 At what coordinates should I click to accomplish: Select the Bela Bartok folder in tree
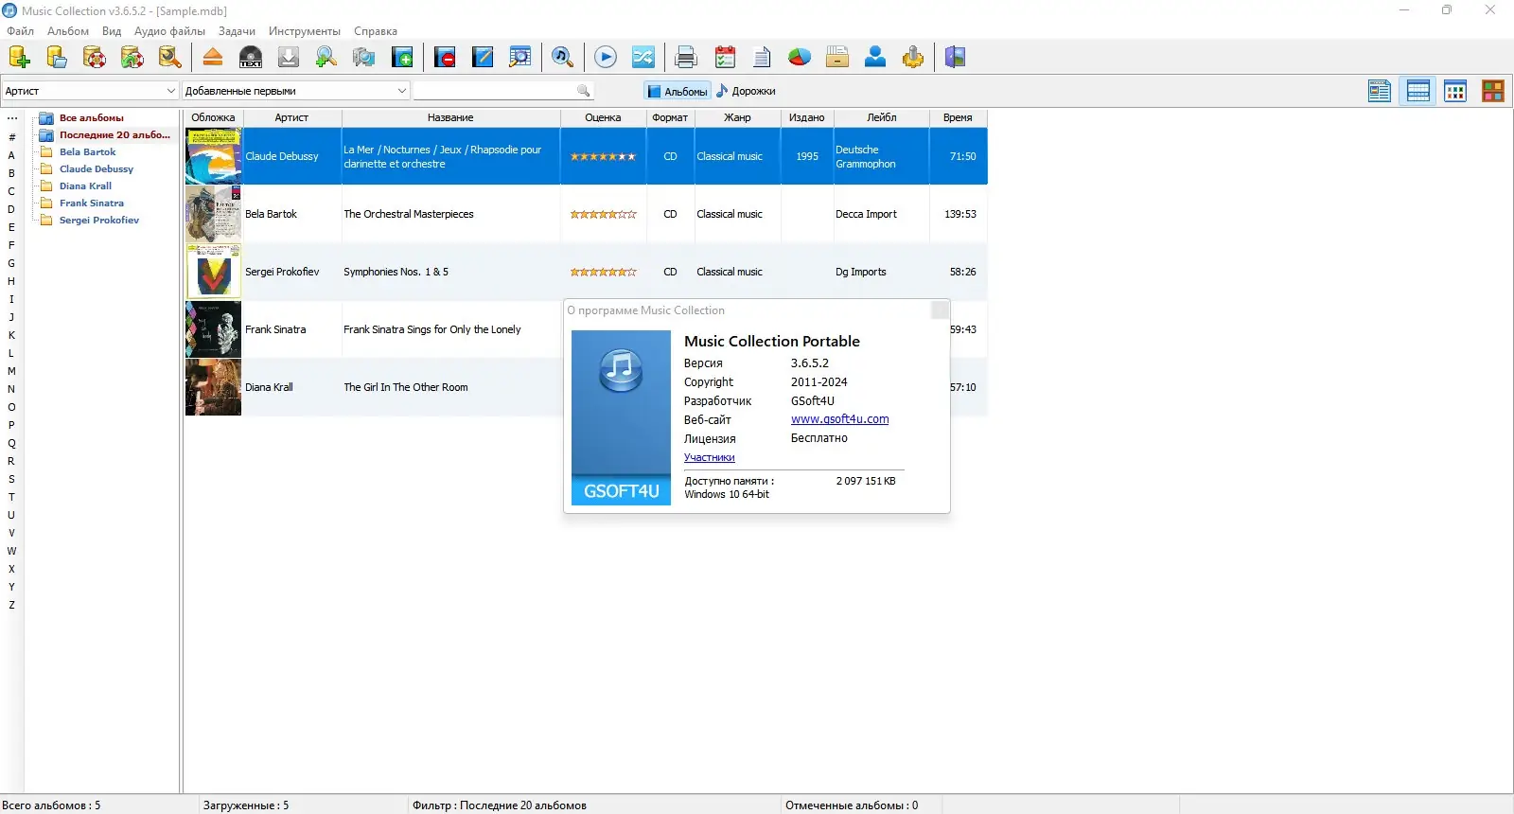pyautogui.click(x=87, y=152)
